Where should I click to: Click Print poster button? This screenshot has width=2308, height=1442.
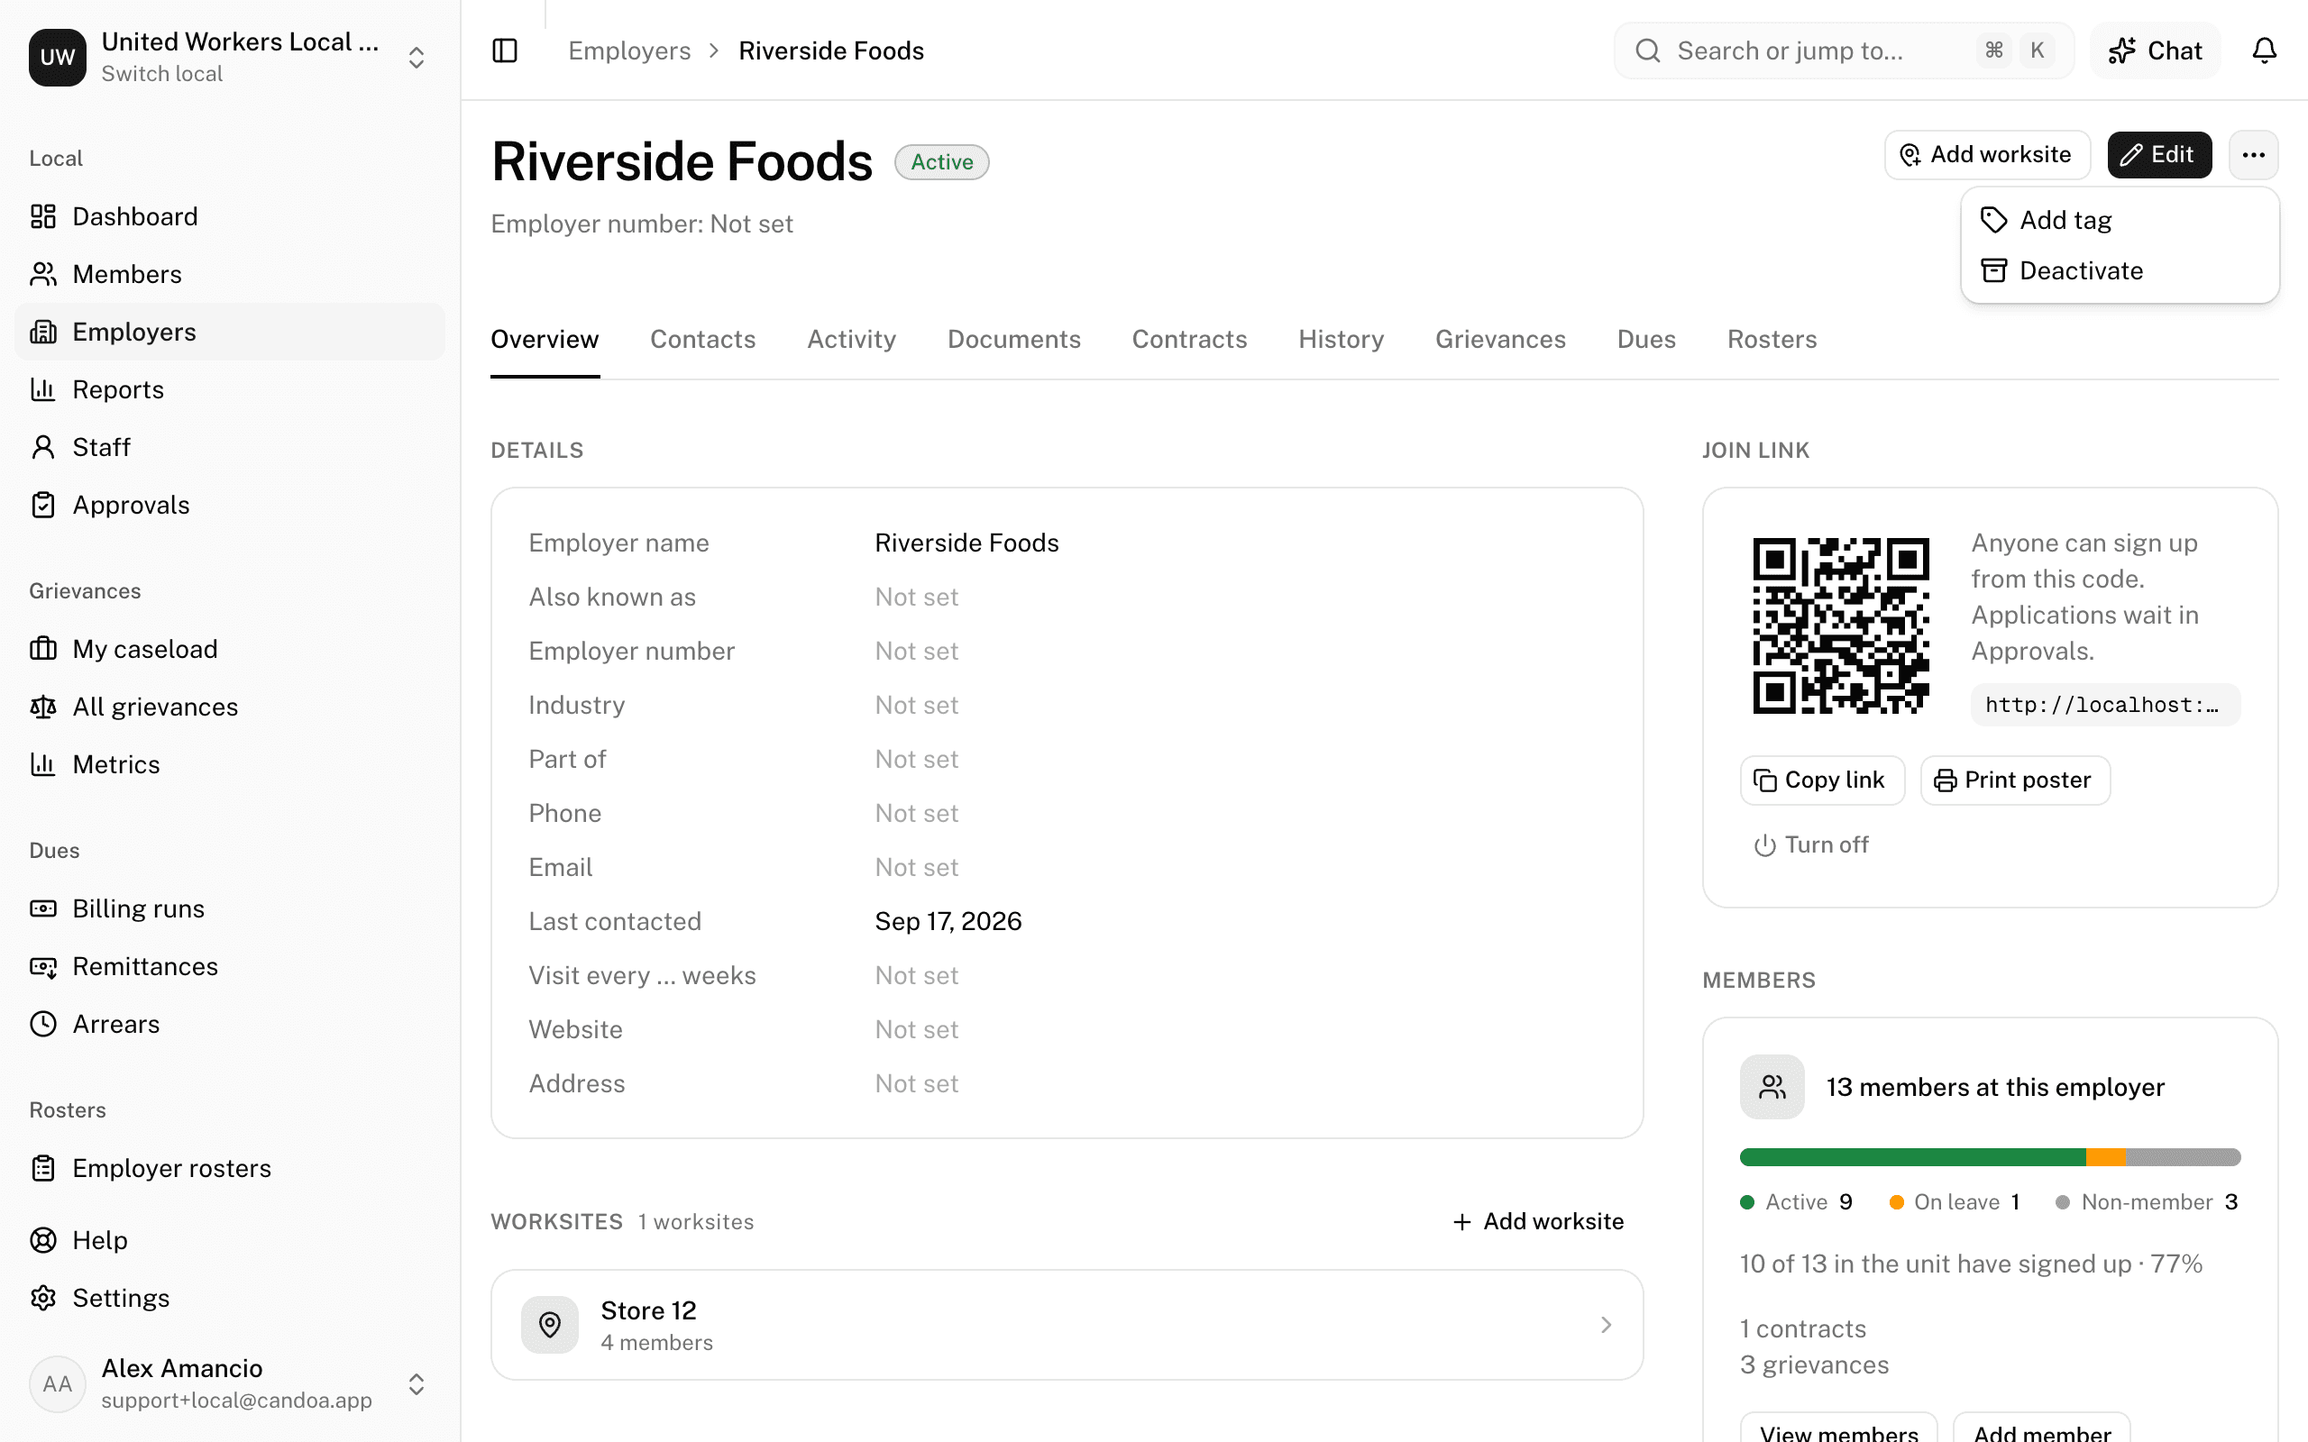click(x=2014, y=780)
